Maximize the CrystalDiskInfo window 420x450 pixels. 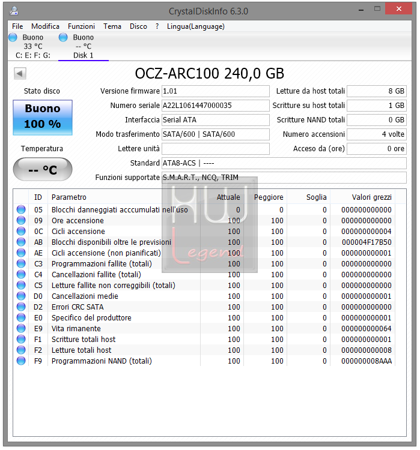377,9
